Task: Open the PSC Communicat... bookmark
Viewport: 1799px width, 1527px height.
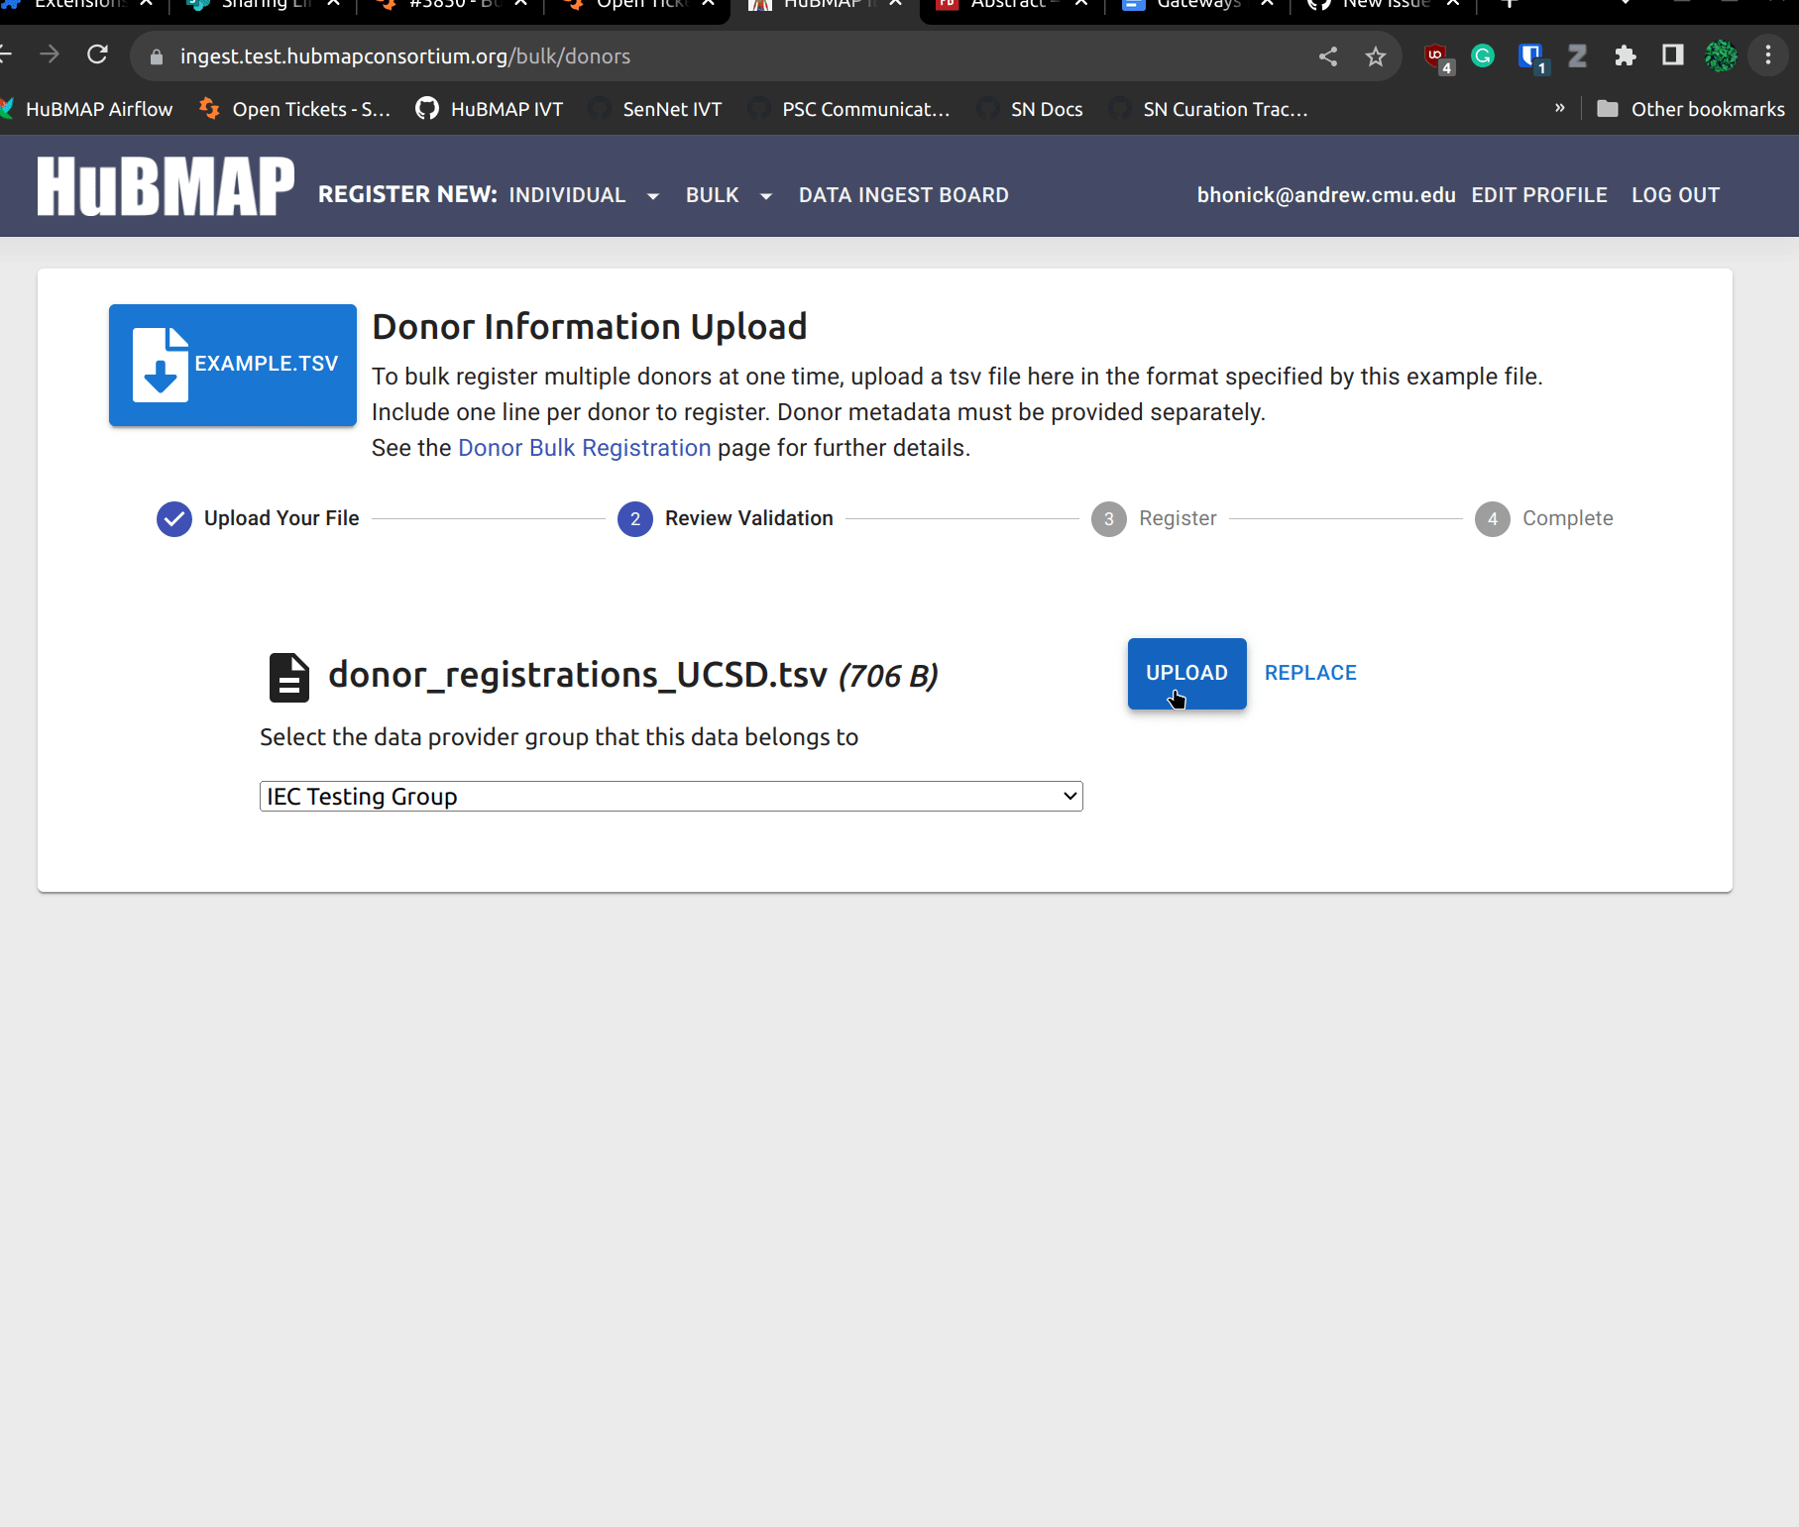Action: pyautogui.click(x=849, y=109)
